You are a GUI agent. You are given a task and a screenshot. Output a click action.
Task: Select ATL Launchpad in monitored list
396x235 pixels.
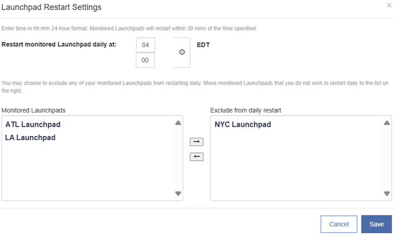point(33,124)
